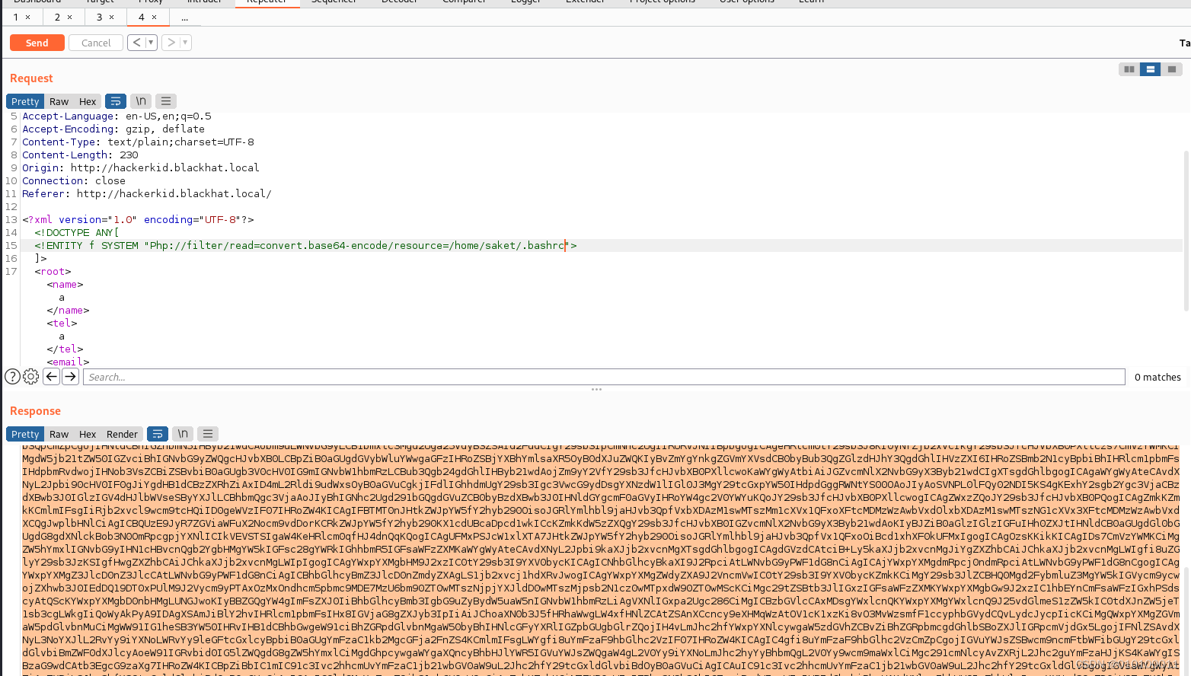The width and height of the screenshot is (1191, 676).
Task: Open previous-history dropdown arrow
Action: tap(151, 43)
